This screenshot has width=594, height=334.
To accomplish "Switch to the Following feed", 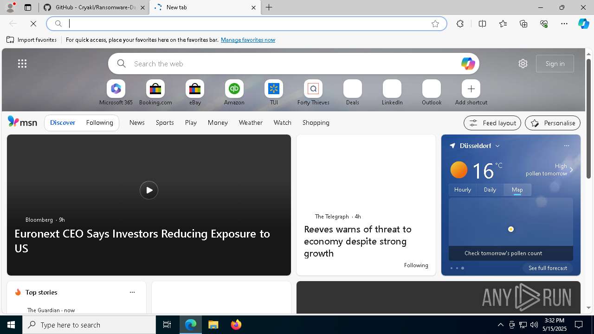I will [x=99, y=122].
